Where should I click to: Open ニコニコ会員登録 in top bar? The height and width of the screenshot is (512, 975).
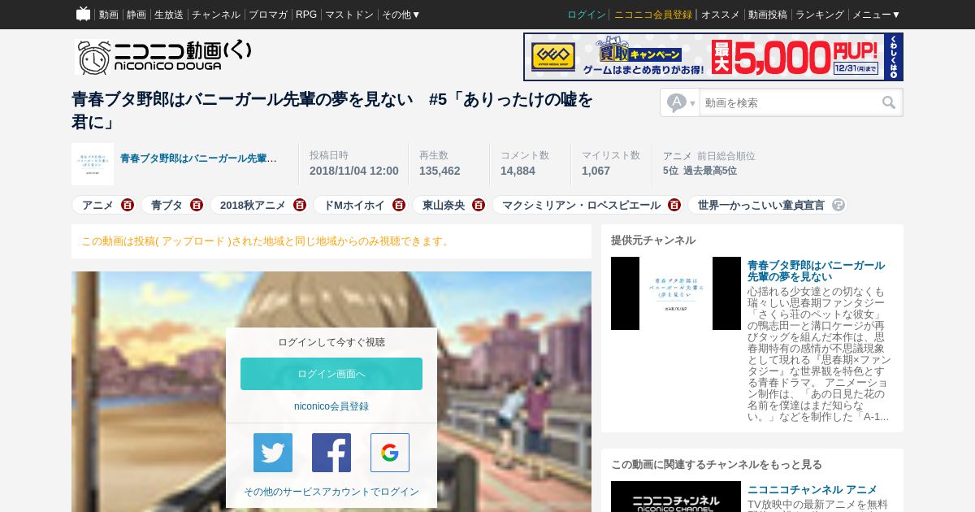tap(653, 15)
